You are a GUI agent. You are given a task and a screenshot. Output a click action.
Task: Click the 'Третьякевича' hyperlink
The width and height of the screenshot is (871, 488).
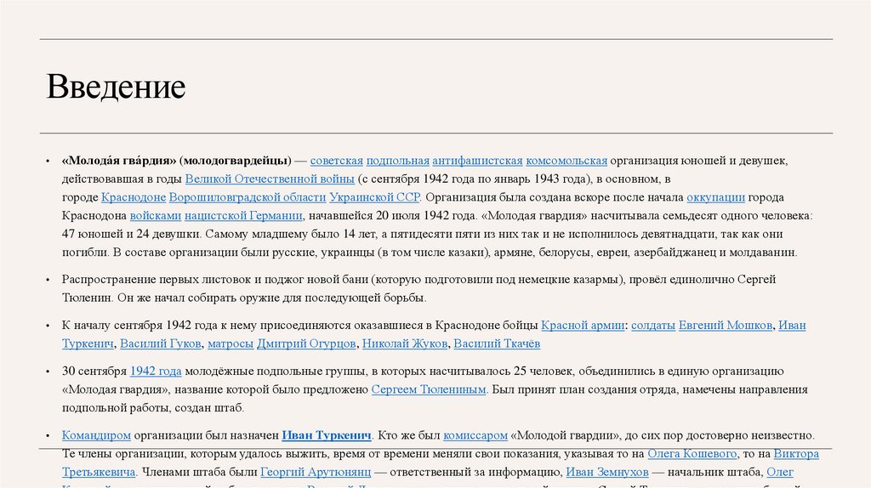(x=99, y=472)
